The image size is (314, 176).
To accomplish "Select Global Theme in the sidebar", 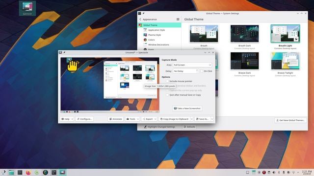I will (x=159, y=25).
